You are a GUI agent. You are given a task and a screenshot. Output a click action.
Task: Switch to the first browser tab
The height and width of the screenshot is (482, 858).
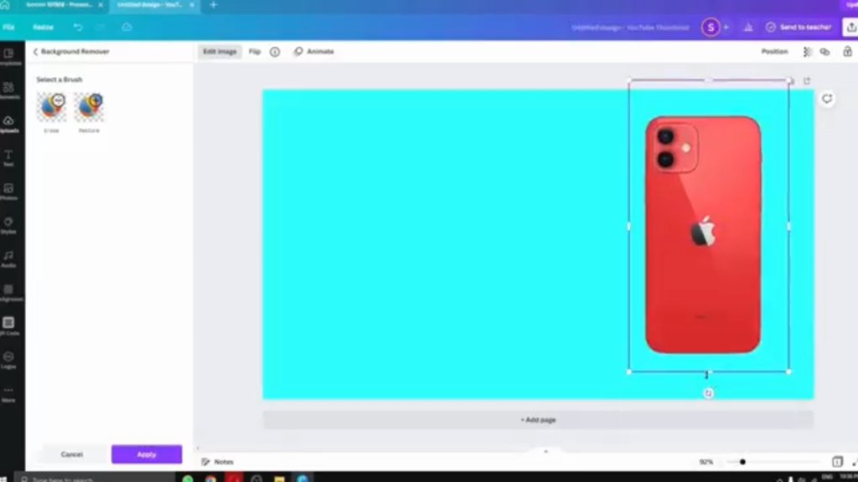tap(59, 4)
